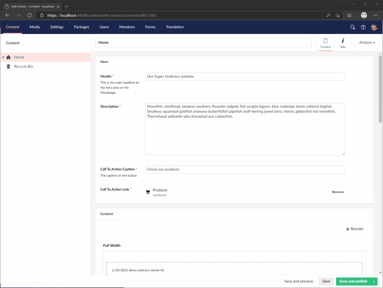The image size is (383, 288).
Task: Click the Save and preview button
Action: [299, 281]
